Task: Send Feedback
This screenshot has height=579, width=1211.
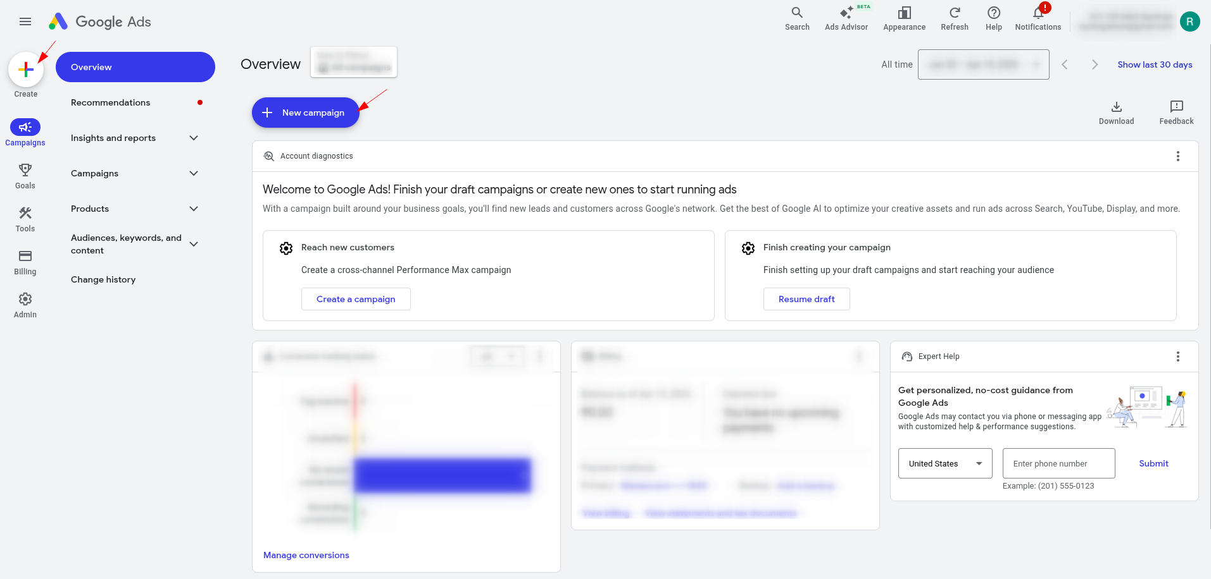Action: click(1176, 113)
